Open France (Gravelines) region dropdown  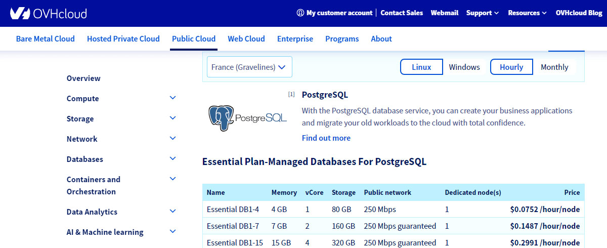(249, 67)
